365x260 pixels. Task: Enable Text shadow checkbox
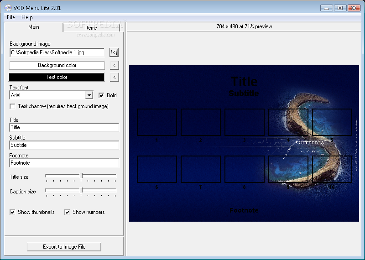pos(12,106)
